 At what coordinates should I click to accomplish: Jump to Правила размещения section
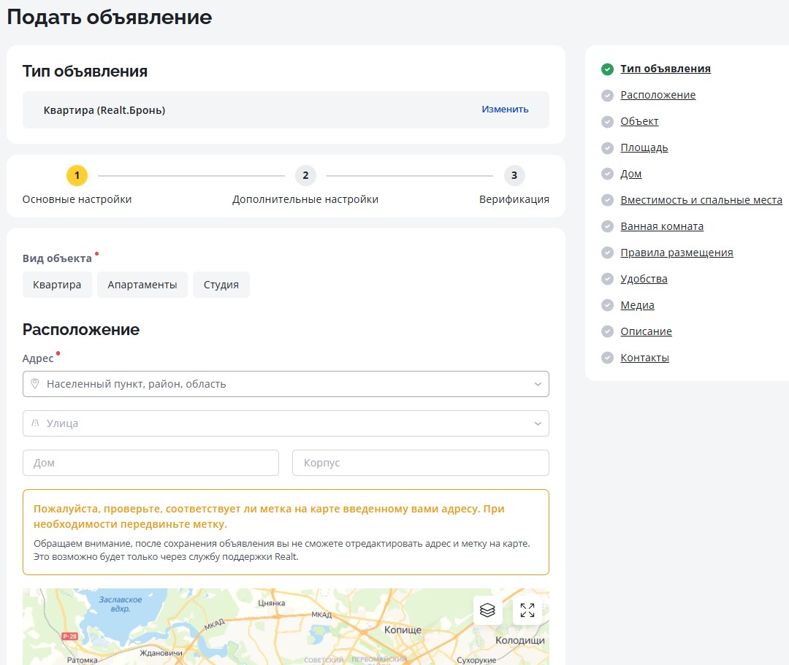tap(676, 253)
